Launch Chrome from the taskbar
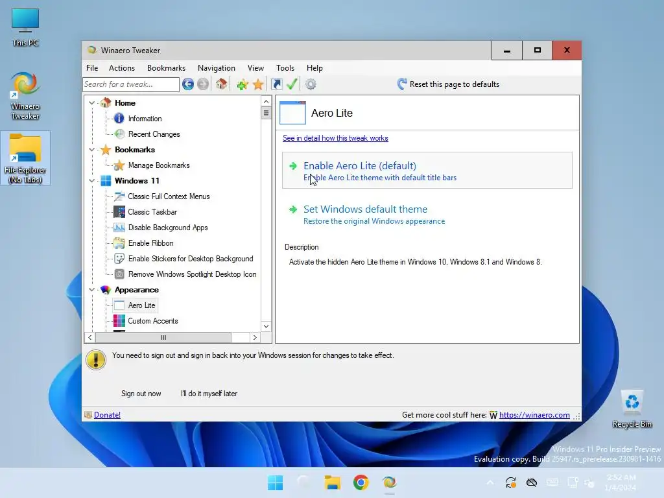664x498 pixels. (x=361, y=482)
